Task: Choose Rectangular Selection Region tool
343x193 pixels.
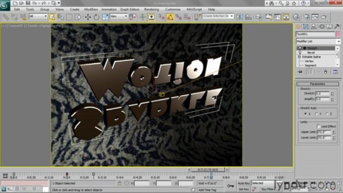Action: pyautogui.click(x=69, y=17)
